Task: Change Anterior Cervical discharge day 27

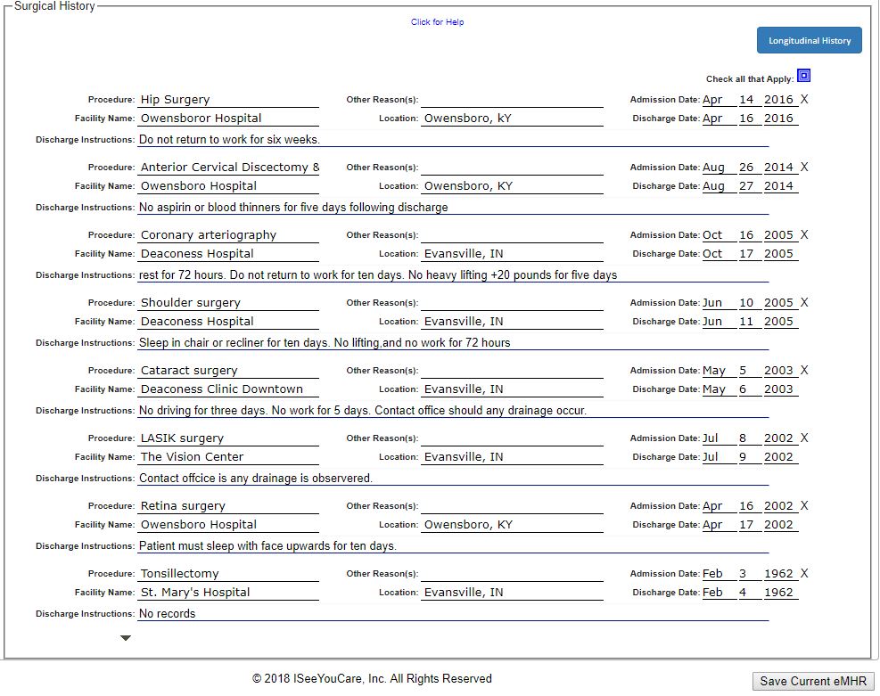Action: (x=749, y=186)
